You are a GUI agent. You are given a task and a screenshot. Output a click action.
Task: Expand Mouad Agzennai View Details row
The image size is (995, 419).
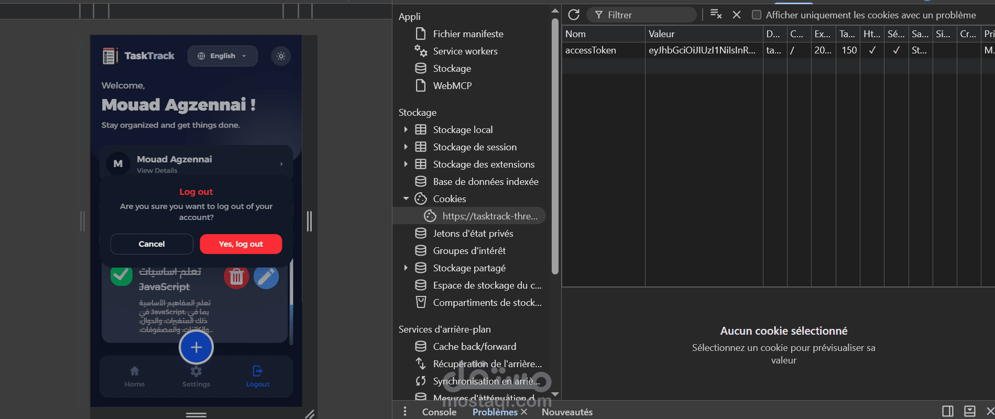pos(196,164)
